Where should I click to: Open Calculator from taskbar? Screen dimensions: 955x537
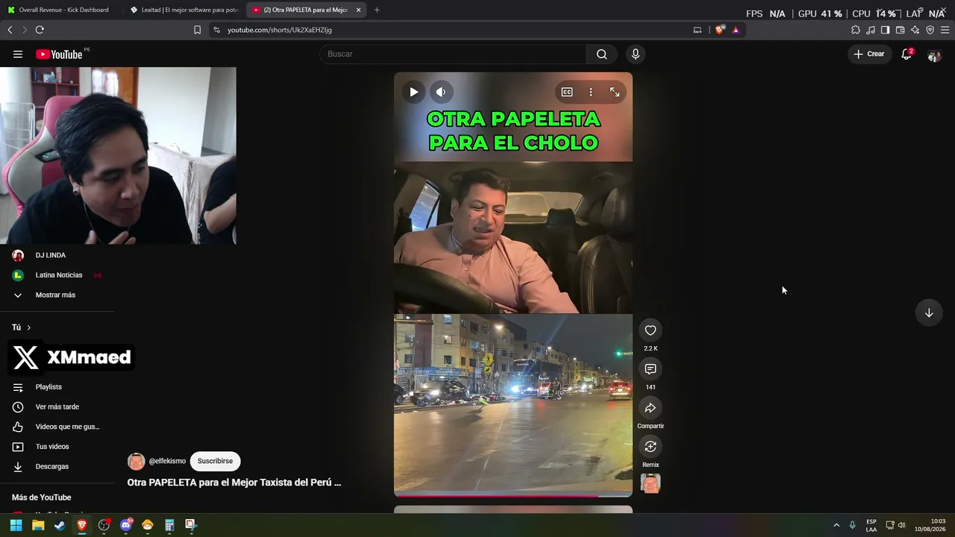coord(169,525)
